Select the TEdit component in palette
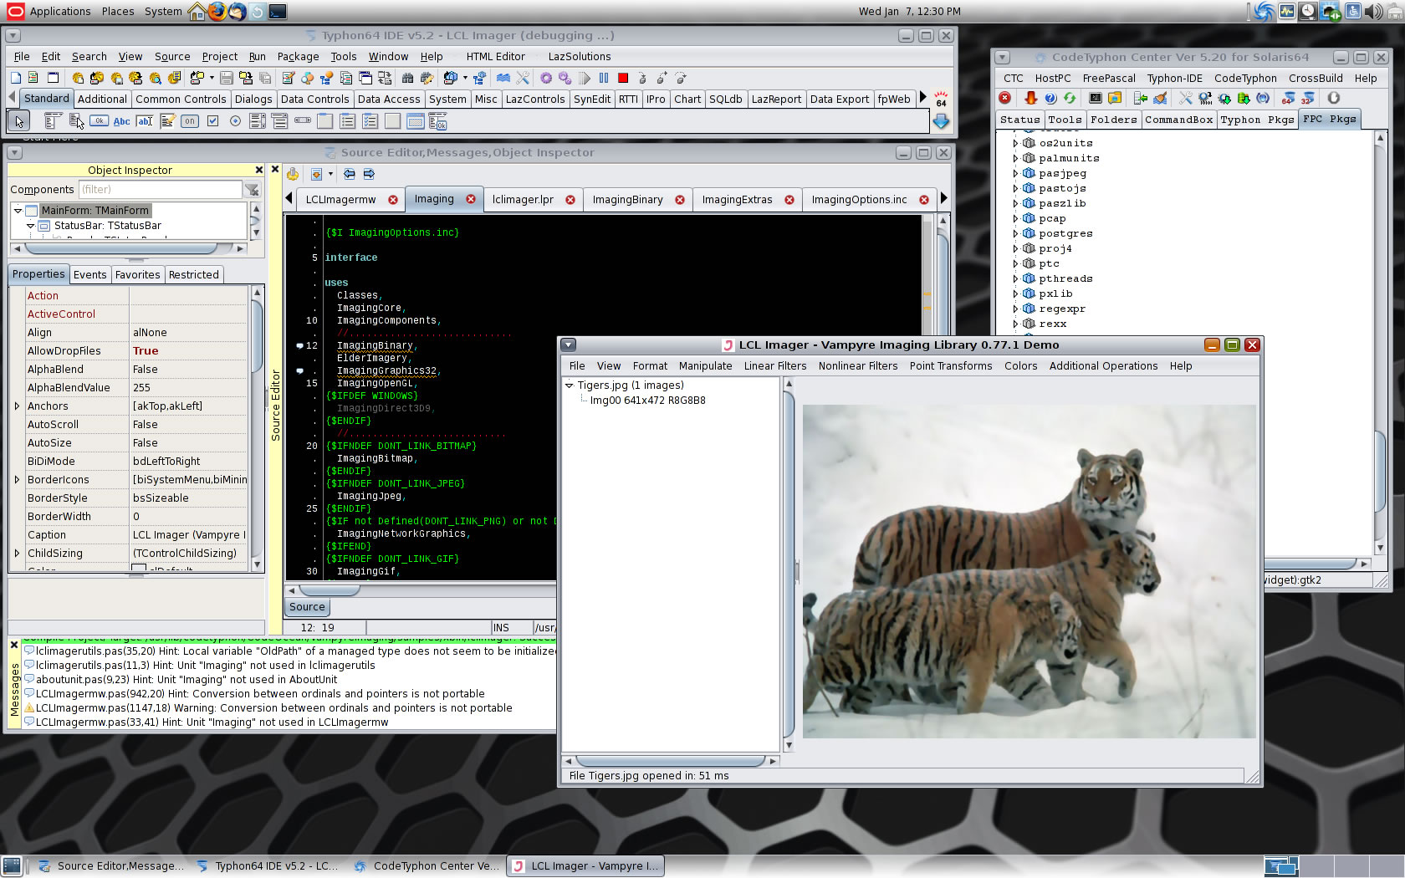 click(x=145, y=121)
